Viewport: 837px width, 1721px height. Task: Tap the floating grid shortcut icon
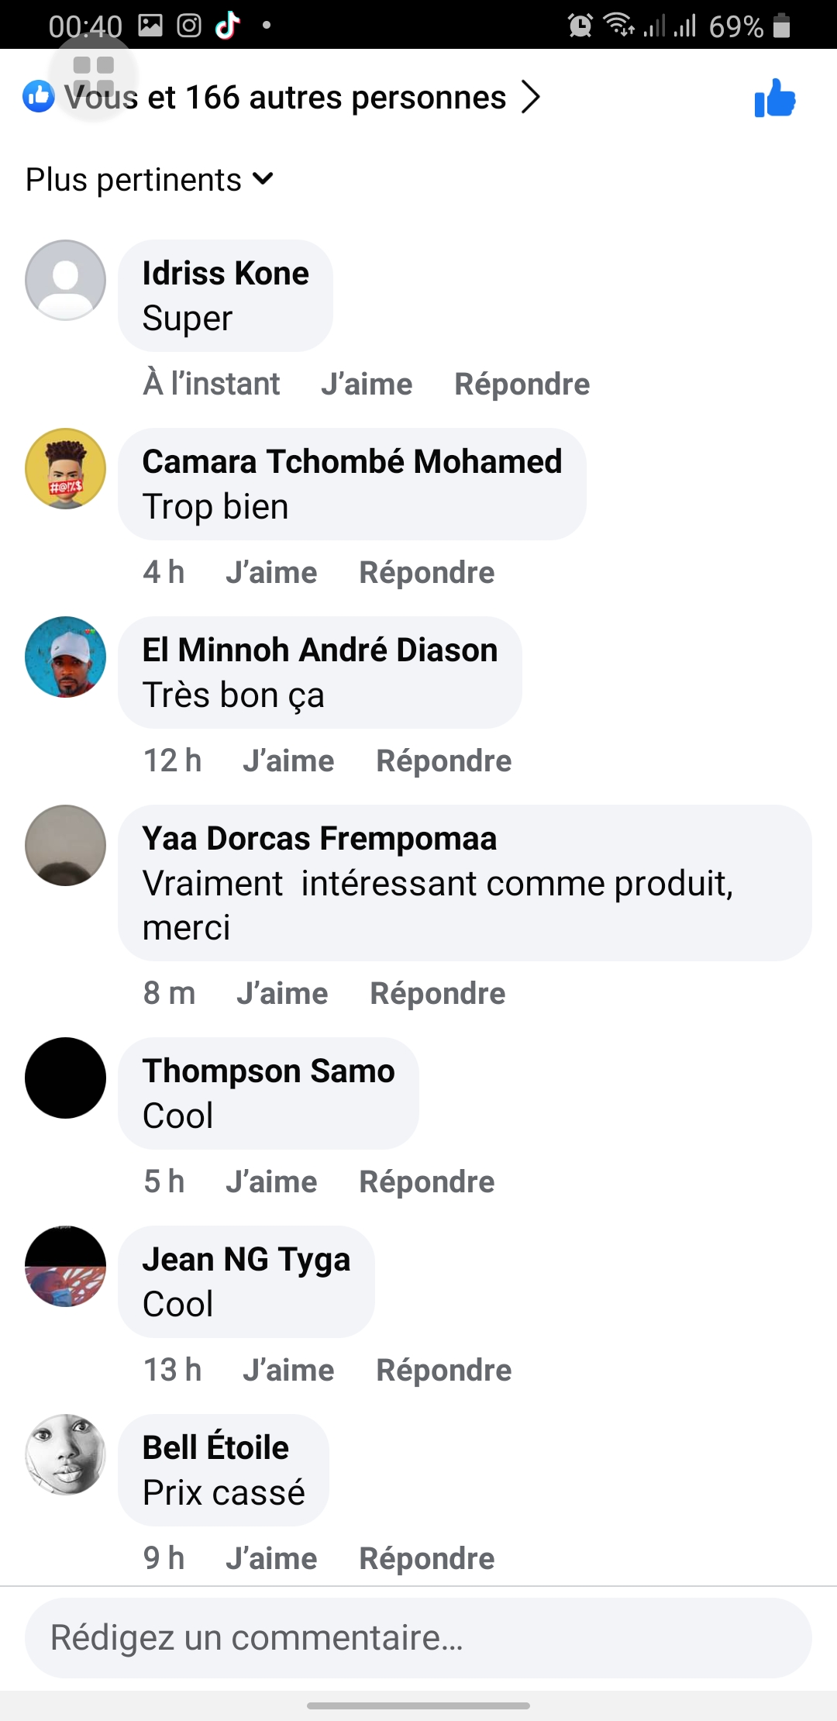pyautogui.click(x=94, y=74)
